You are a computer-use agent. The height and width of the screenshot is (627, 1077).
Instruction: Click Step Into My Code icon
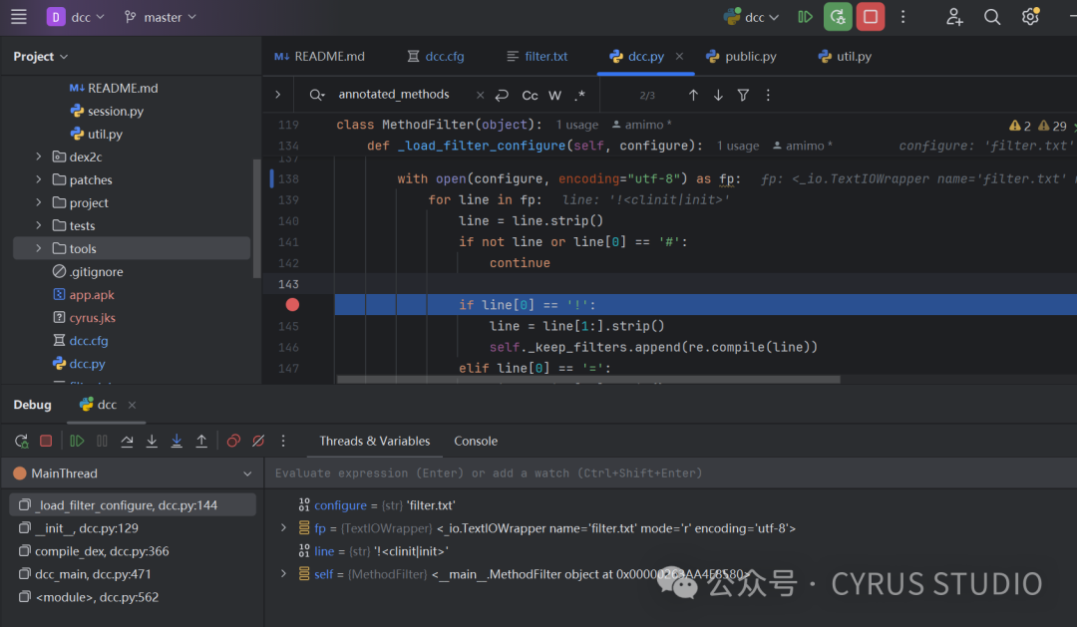(177, 441)
